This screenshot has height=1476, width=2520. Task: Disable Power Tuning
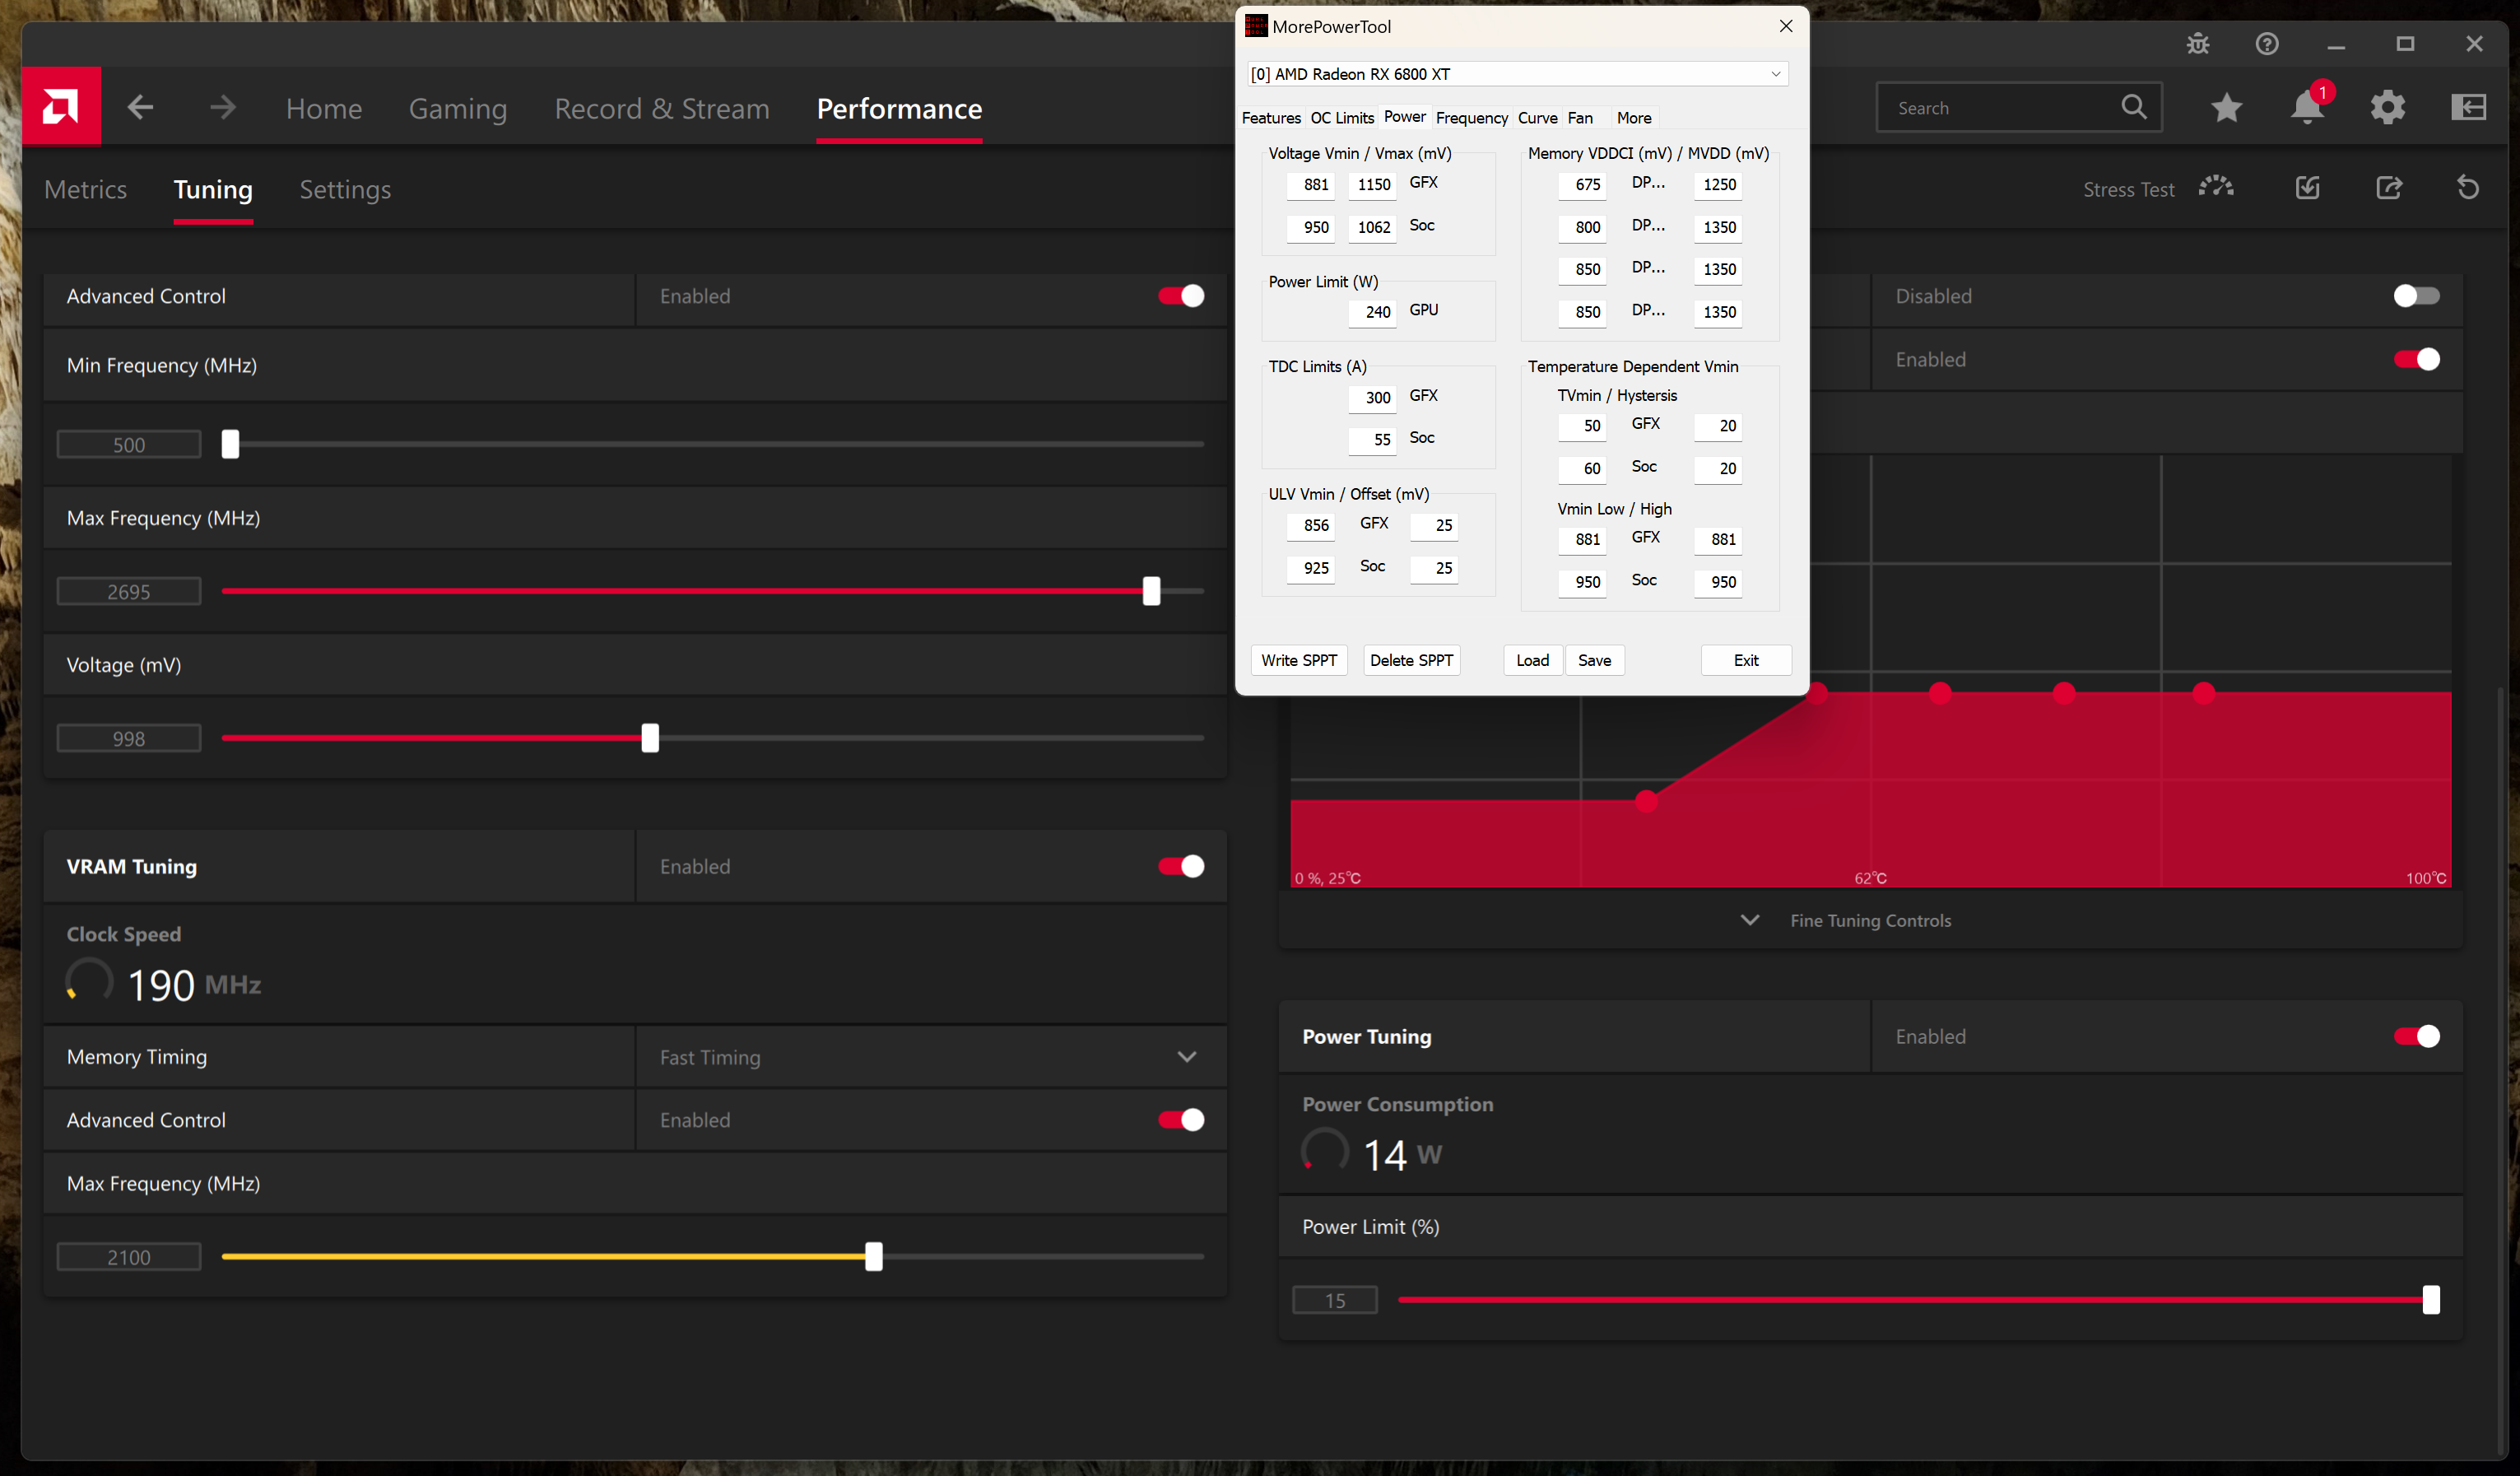[2417, 1037]
